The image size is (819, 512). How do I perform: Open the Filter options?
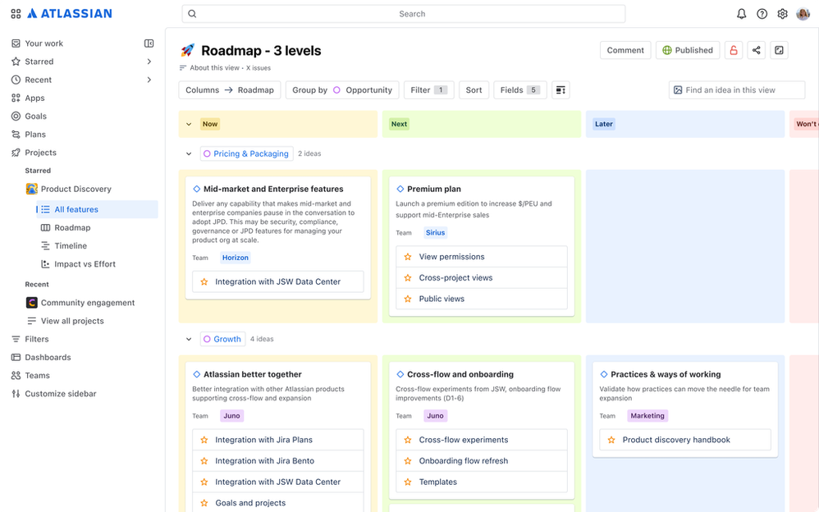(x=429, y=90)
